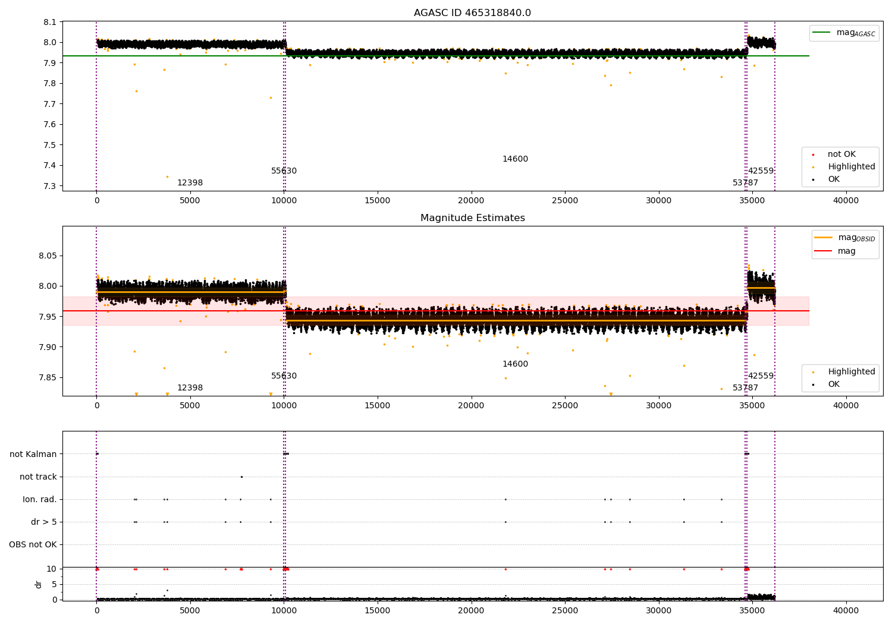
Task: Click the 'not track' axis label
Action: 38,477
